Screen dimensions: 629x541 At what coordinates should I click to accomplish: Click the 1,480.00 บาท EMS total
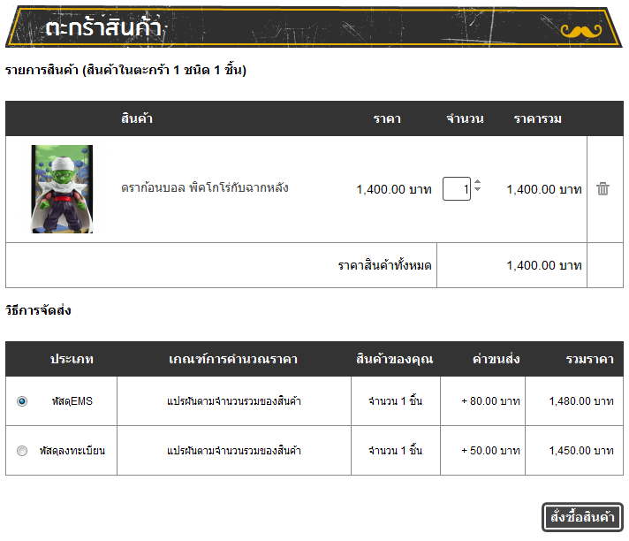(x=580, y=401)
